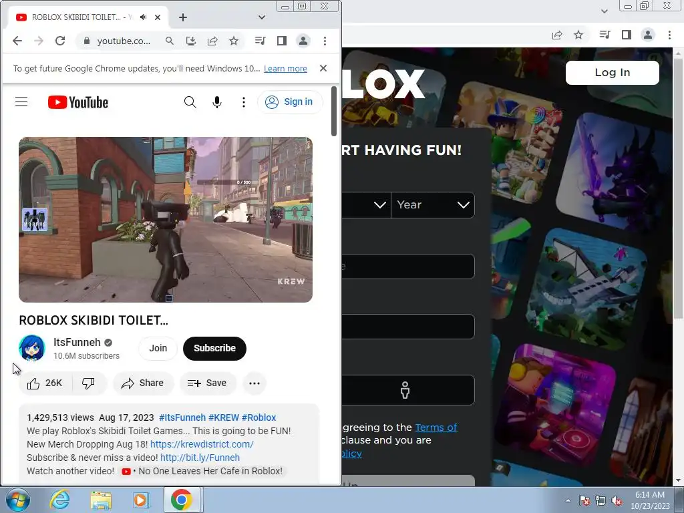Close the ROBLOX SKIBIDI TOILET tab
684x513 pixels.
click(158, 17)
